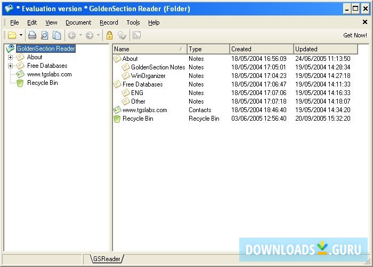Click the note icon beside ENG

(x=126, y=93)
